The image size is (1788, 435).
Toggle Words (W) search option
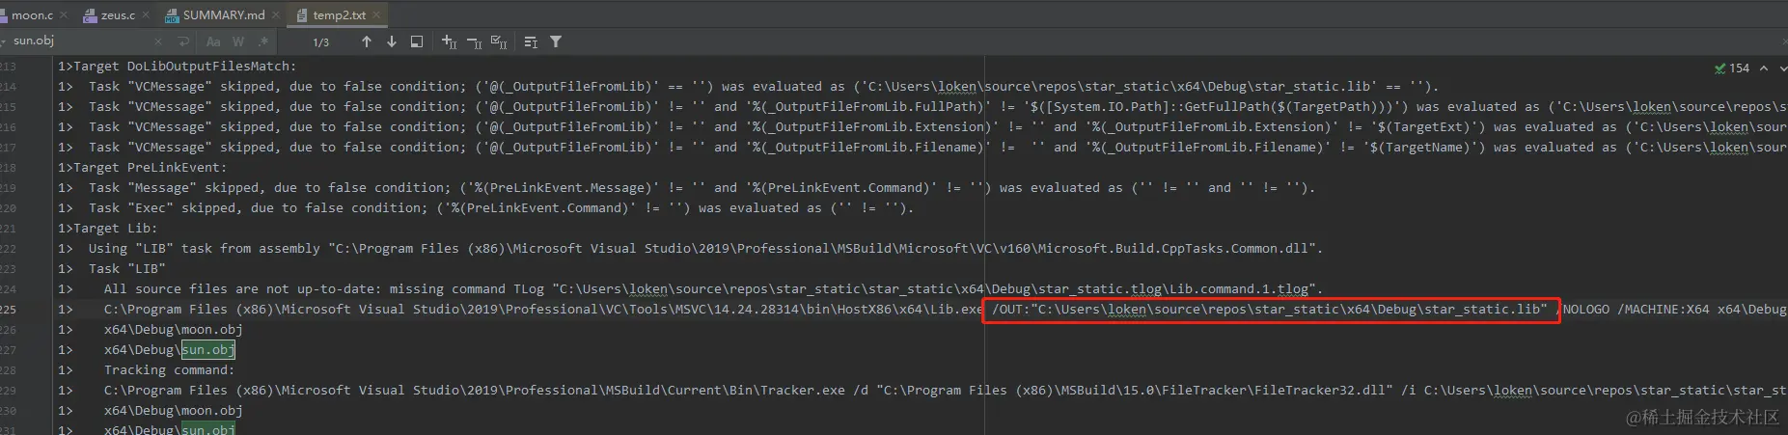[x=238, y=41]
